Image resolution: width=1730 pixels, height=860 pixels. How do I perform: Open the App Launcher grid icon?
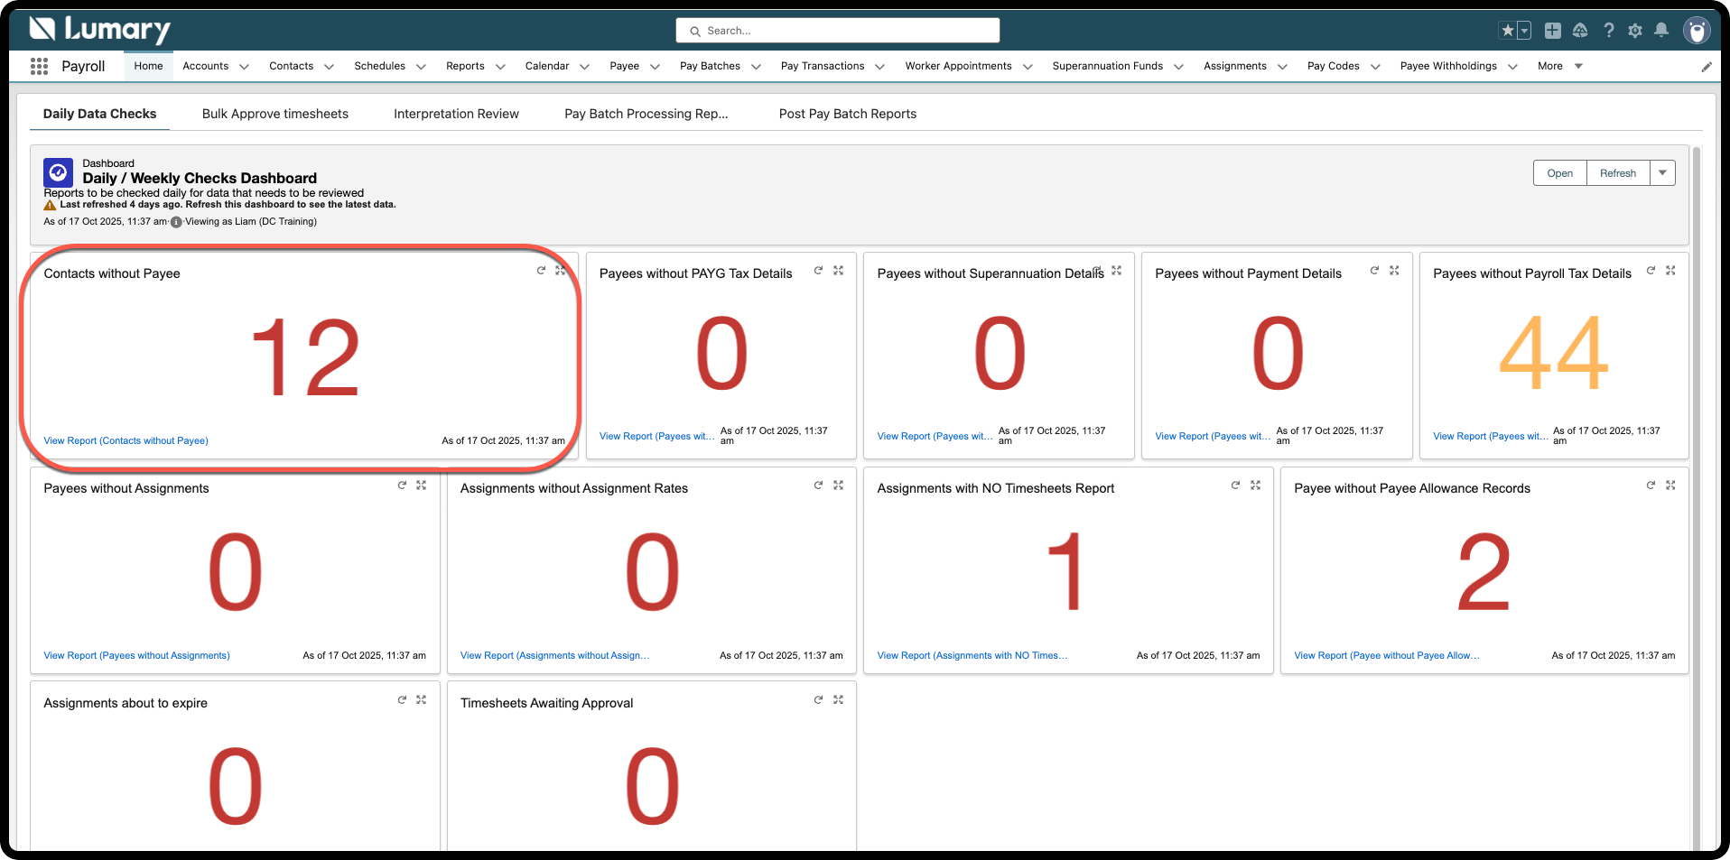(x=39, y=66)
